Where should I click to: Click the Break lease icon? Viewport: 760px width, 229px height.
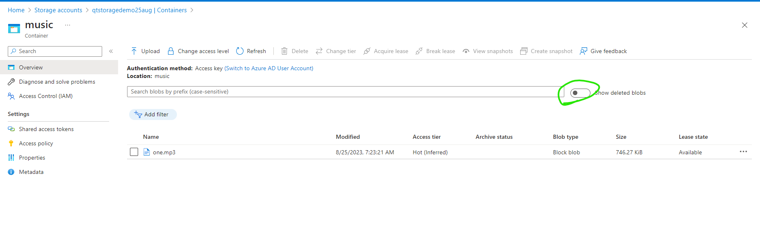(x=419, y=51)
